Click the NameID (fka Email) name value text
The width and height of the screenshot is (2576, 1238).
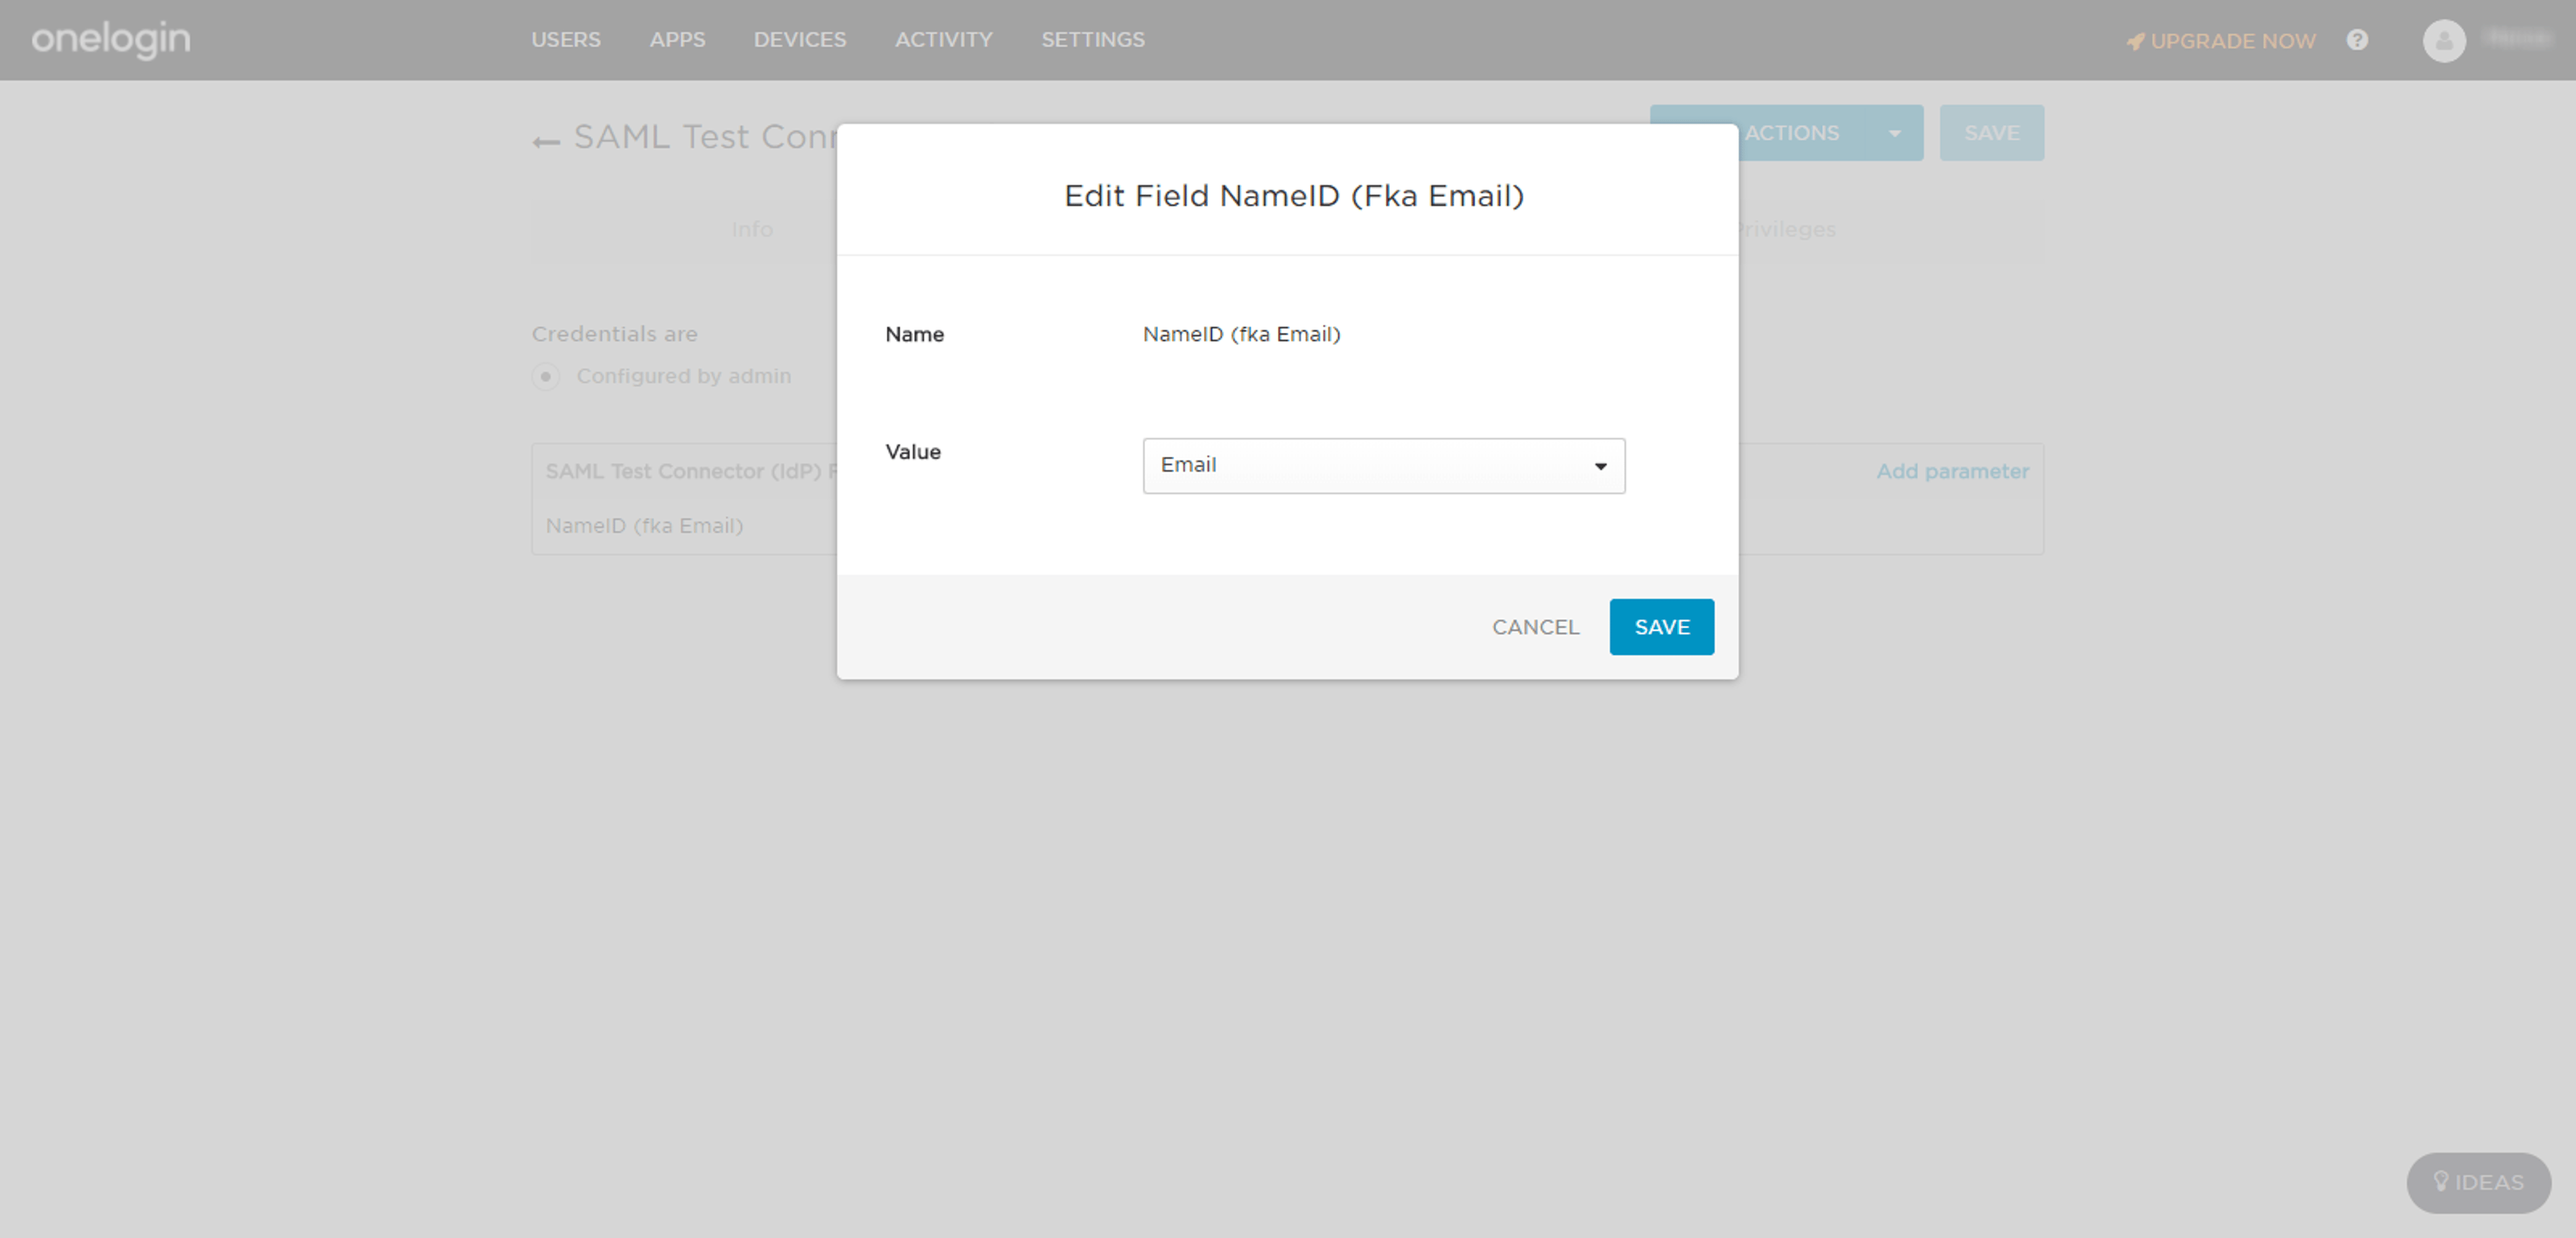point(1241,334)
